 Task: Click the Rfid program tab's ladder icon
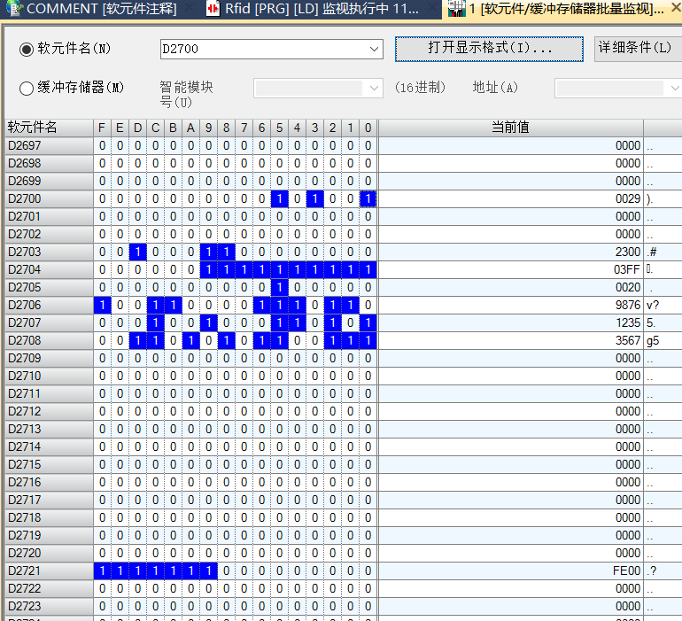tap(213, 9)
